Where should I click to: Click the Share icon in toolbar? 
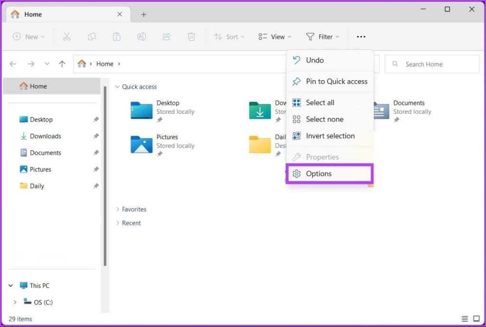coord(167,37)
